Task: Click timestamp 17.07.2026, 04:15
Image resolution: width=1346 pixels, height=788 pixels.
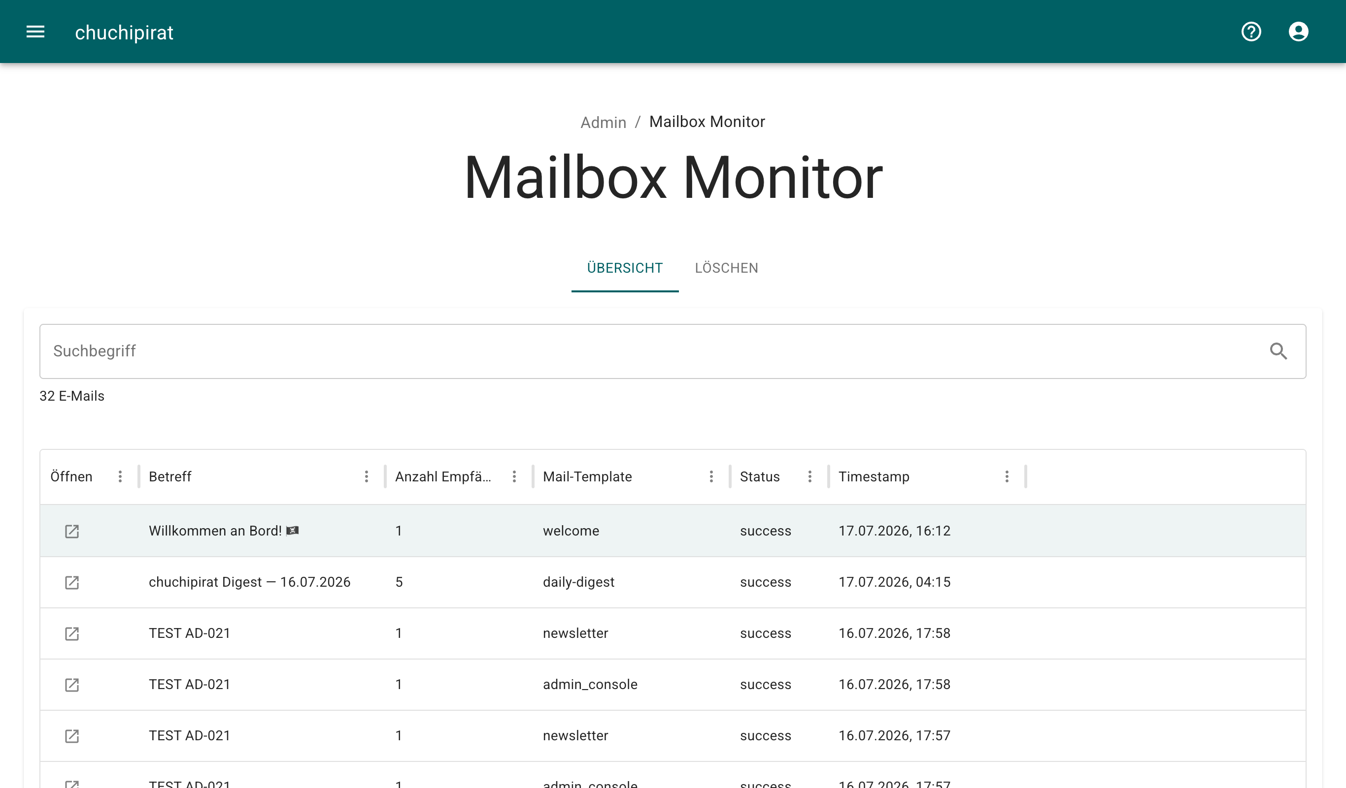Action: click(894, 582)
